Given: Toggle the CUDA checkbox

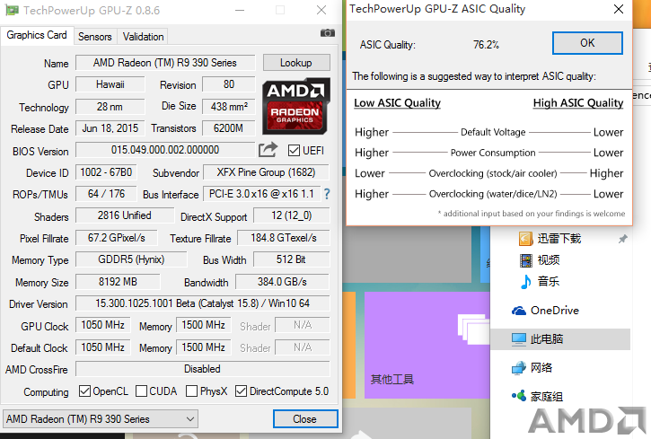Looking at the screenshot, I should tap(141, 391).
